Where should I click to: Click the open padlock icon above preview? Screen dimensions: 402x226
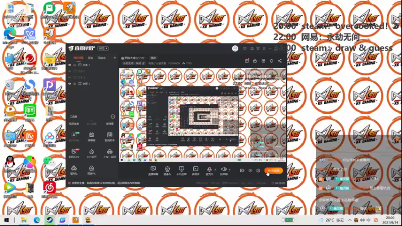pos(255,61)
